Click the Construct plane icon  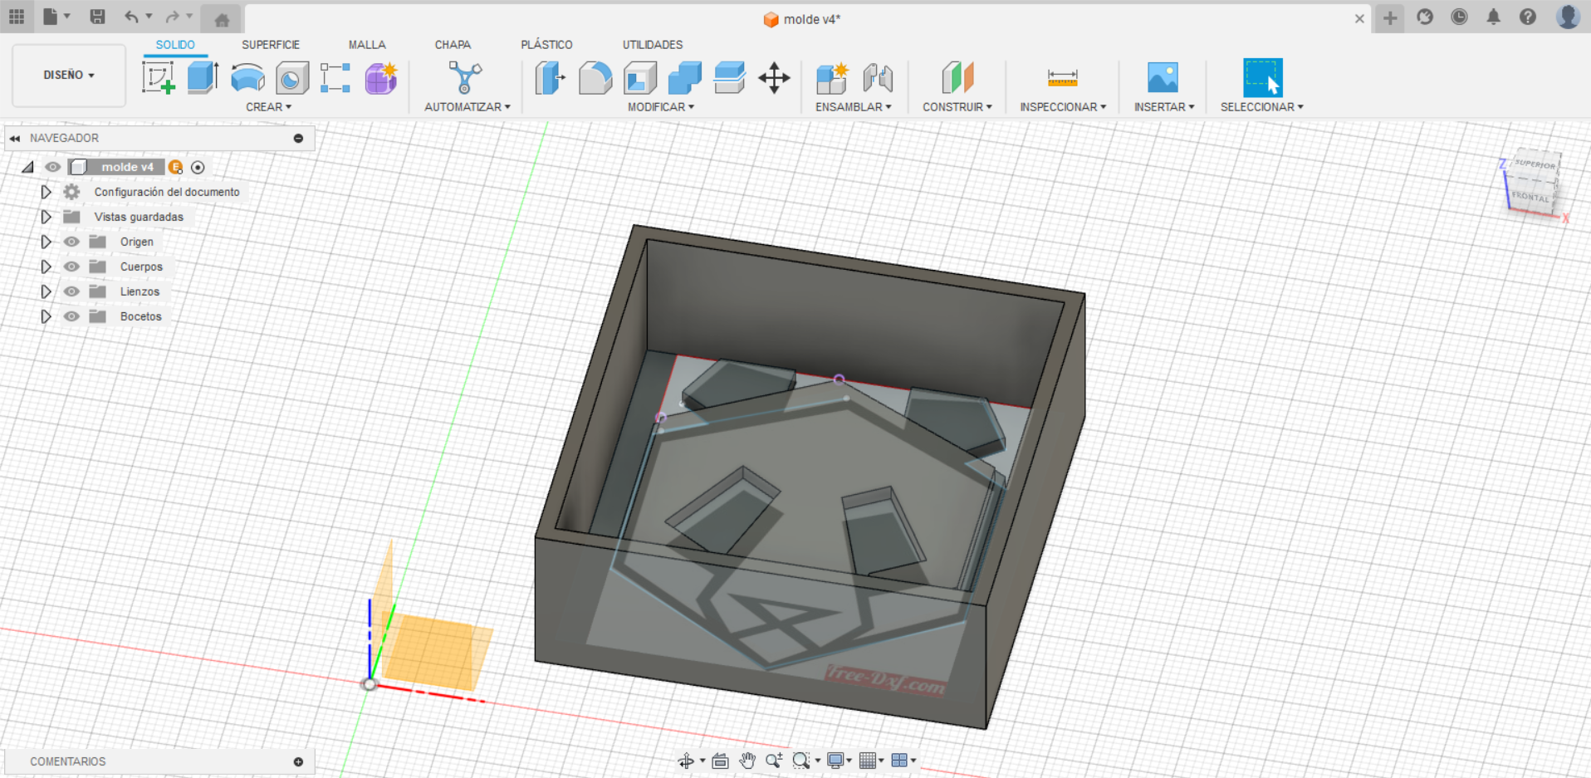click(x=957, y=78)
